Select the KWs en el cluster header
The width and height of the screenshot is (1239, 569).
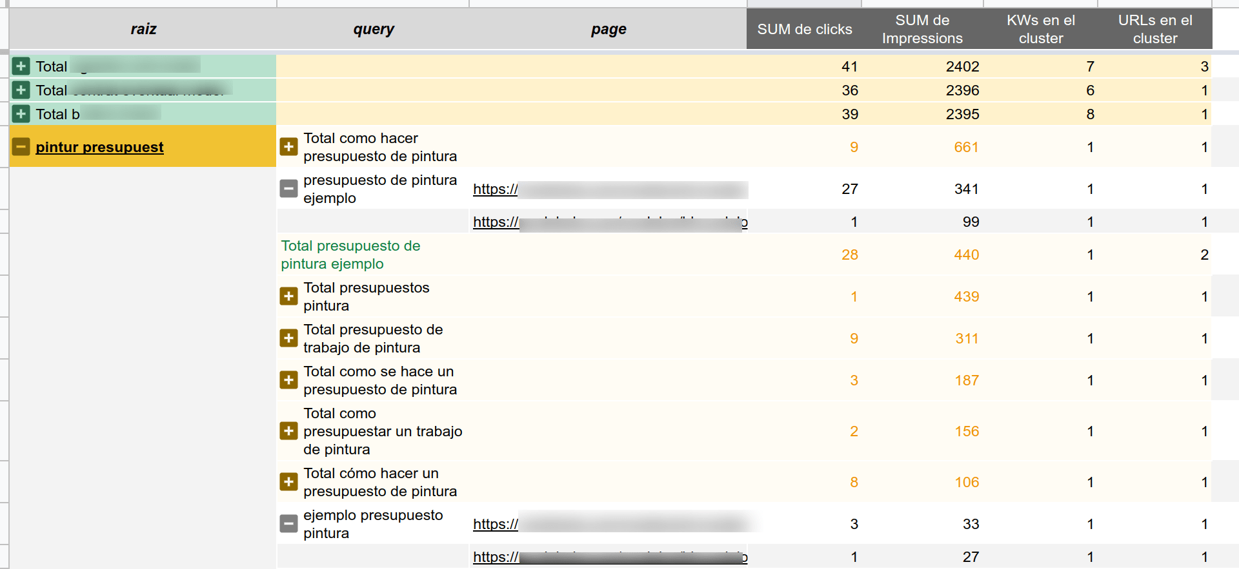point(1041,29)
